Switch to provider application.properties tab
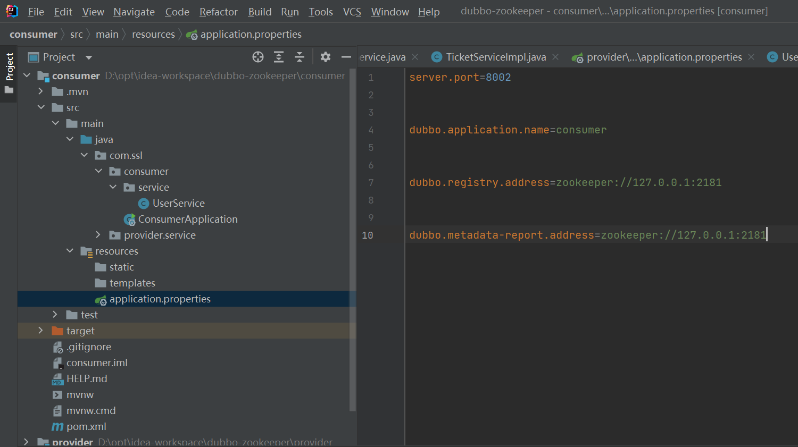 point(664,57)
